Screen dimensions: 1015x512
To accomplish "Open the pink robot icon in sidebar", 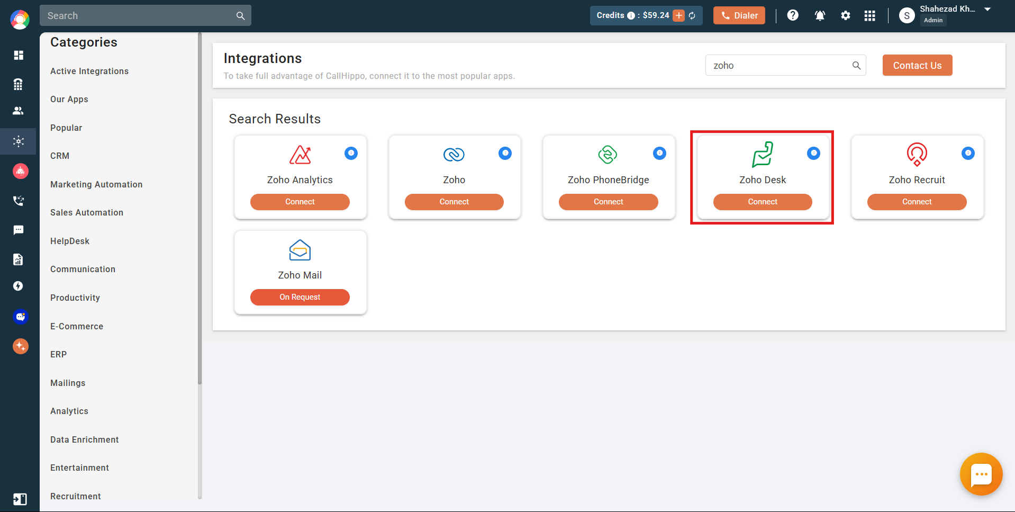I will click(20, 171).
